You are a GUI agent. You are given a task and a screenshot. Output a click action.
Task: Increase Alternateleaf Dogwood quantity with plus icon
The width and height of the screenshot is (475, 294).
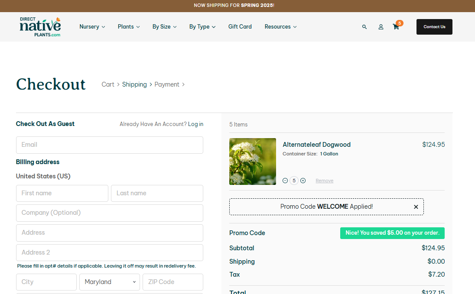coord(303,181)
